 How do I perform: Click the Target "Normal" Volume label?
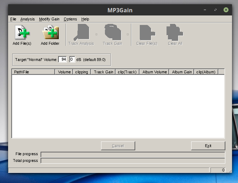click(36, 60)
